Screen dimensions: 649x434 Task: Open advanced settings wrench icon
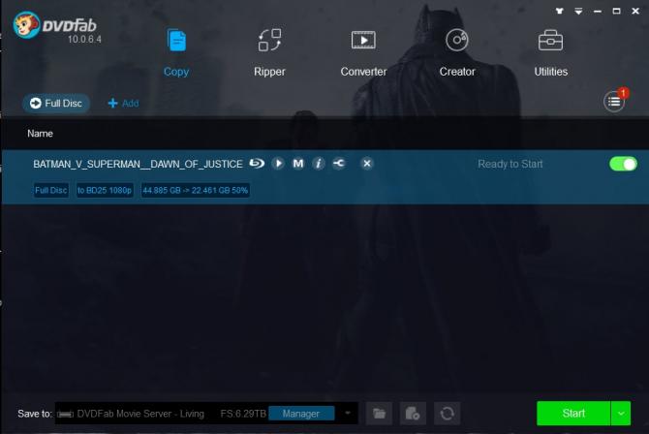pos(339,164)
